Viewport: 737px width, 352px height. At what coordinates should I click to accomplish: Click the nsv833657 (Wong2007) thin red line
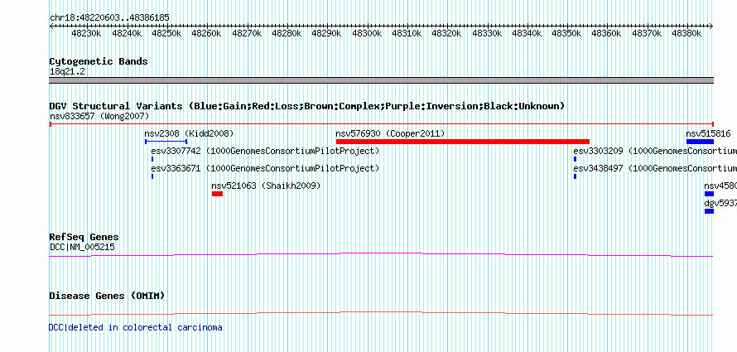point(382,124)
